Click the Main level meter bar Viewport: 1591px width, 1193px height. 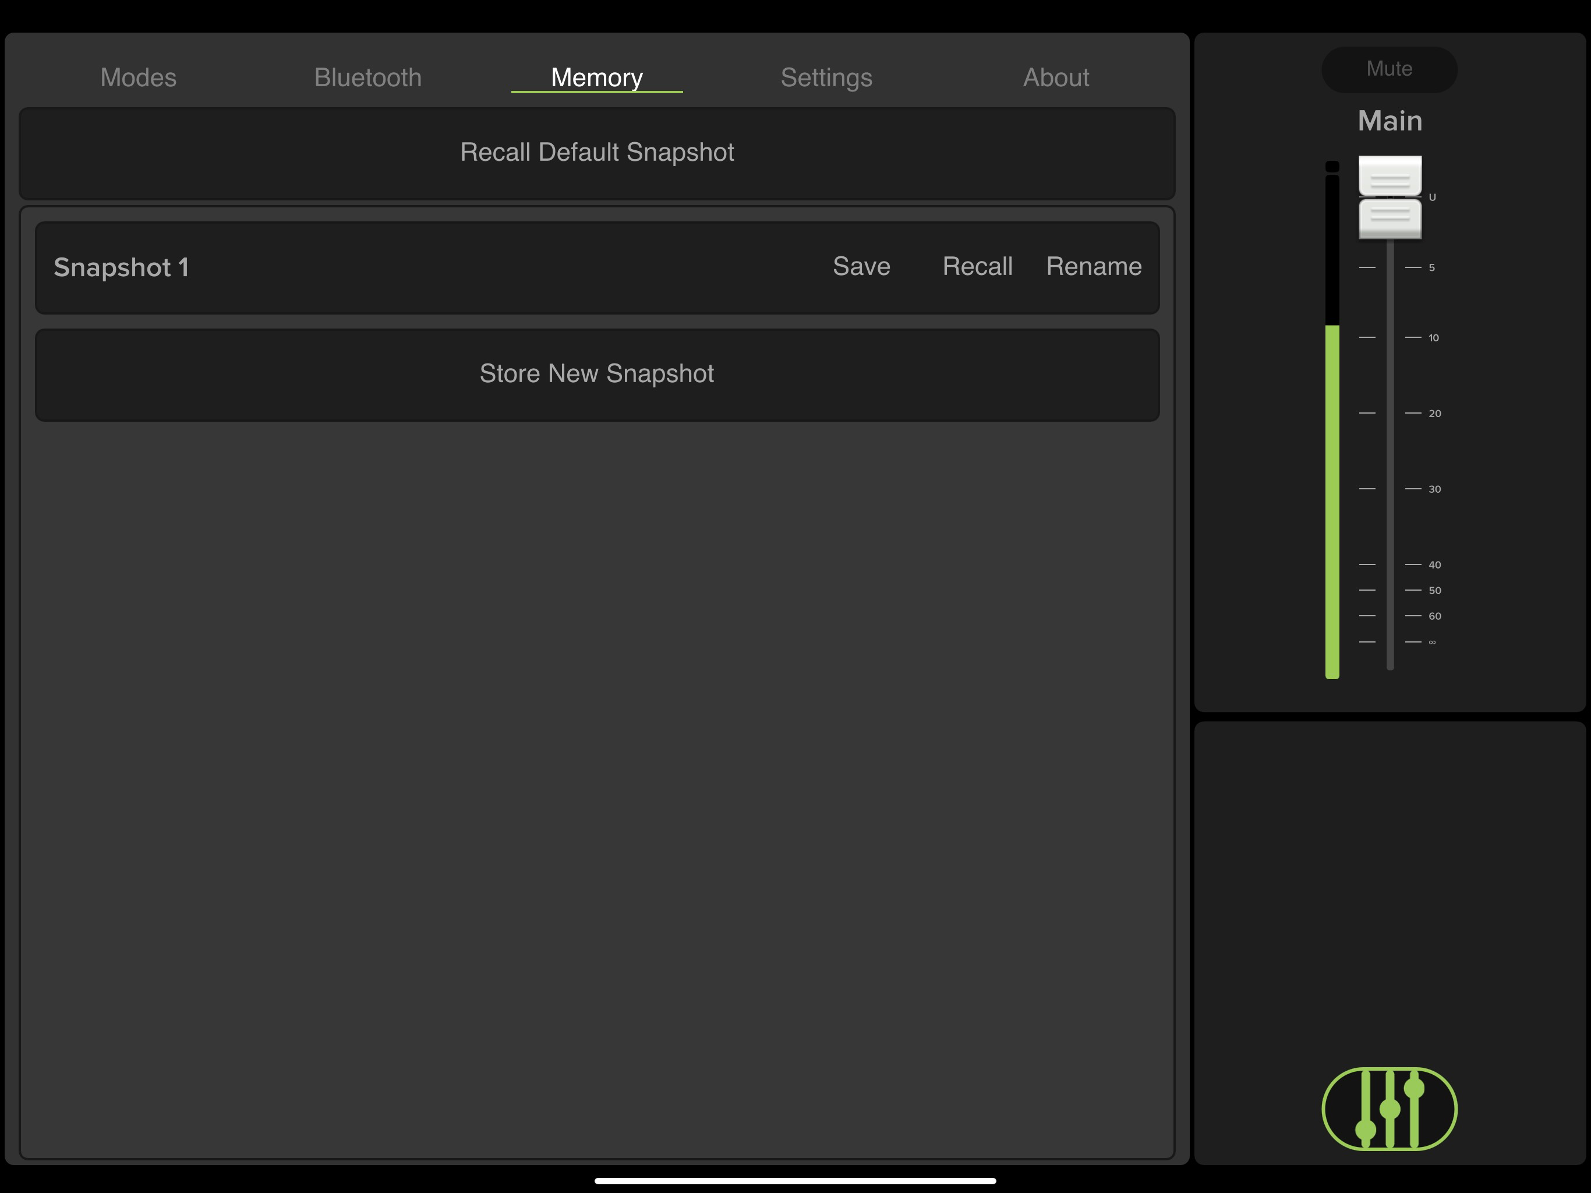point(1332,420)
